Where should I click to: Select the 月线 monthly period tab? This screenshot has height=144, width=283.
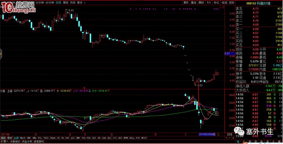click(x=73, y=3)
